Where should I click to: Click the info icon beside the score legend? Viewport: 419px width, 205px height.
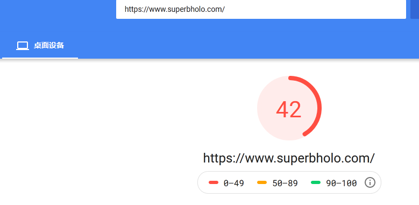point(370,183)
